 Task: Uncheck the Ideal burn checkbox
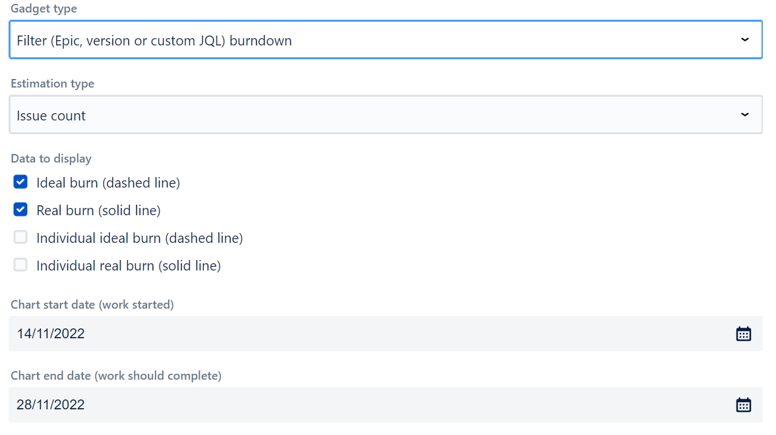pos(20,182)
